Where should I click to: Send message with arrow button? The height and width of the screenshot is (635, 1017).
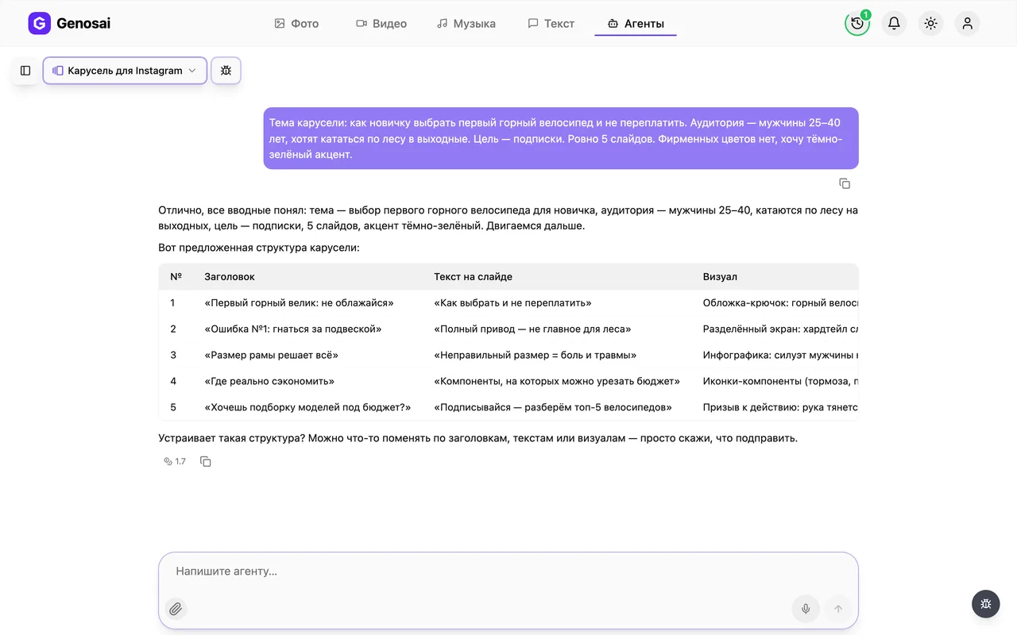click(837, 609)
